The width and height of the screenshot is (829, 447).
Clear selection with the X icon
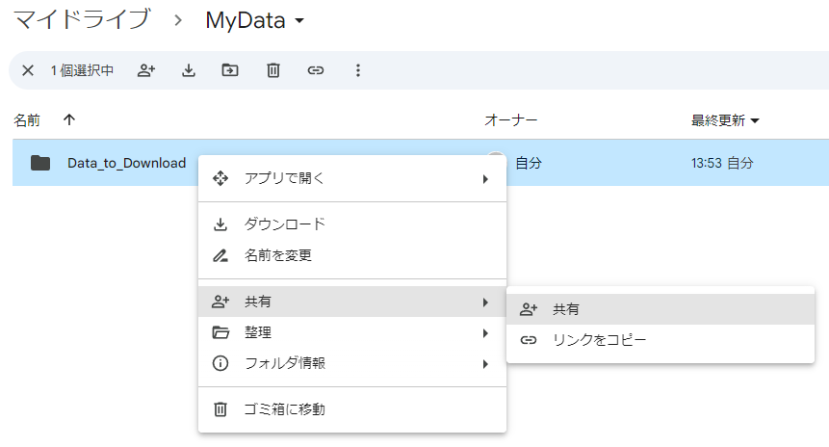(28, 70)
